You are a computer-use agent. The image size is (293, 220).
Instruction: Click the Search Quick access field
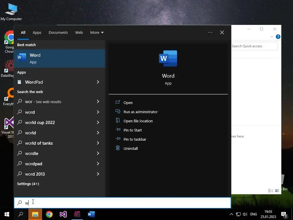point(254,46)
